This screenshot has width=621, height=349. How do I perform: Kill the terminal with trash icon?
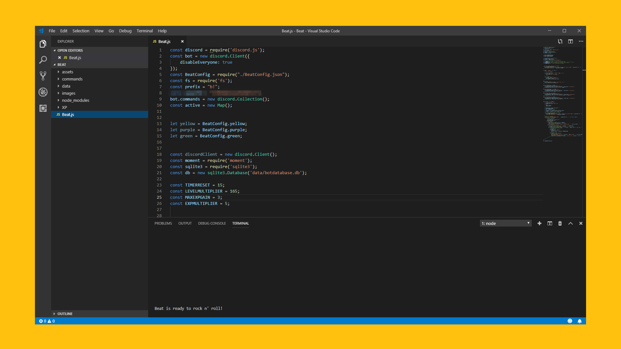pyautogui.click(x=560, y=223)
